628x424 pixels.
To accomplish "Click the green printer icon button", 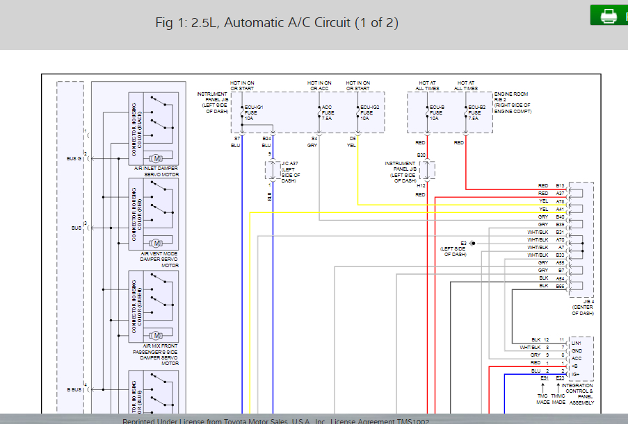I will coord(609,15).
